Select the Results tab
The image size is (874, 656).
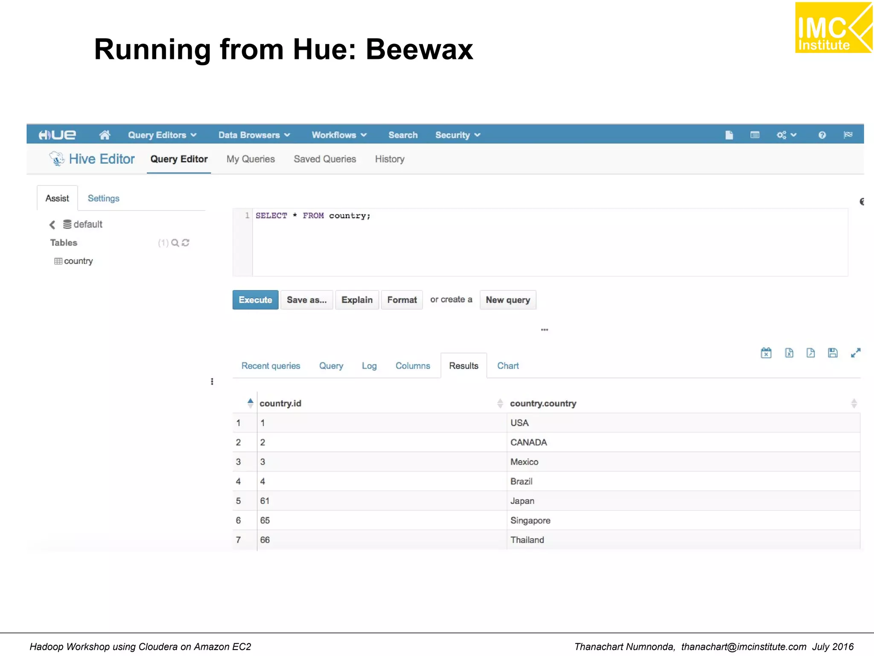[x=463, y=366]
